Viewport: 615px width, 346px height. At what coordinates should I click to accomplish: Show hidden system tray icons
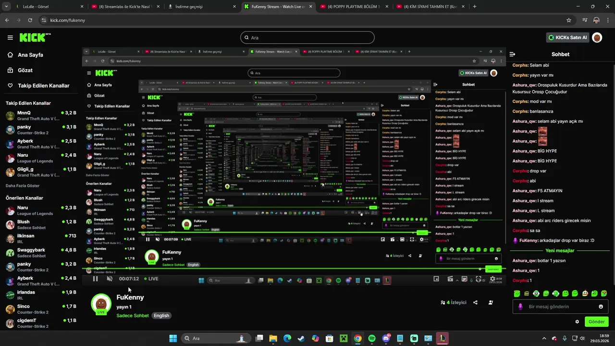point(545,338)
